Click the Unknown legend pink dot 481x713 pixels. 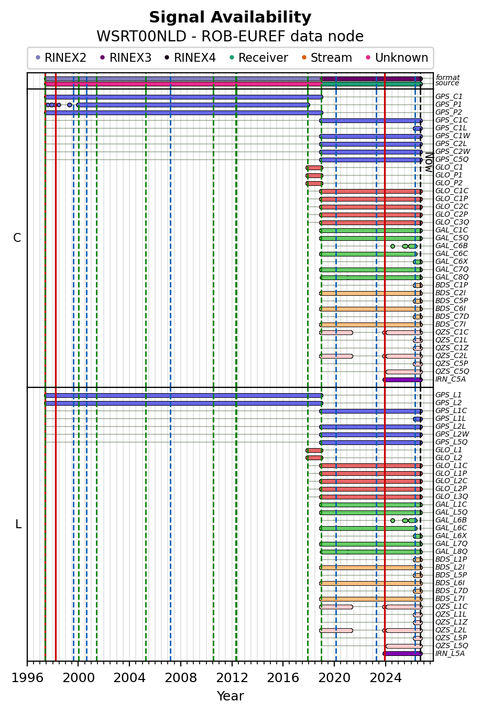(x=368, y=58)
